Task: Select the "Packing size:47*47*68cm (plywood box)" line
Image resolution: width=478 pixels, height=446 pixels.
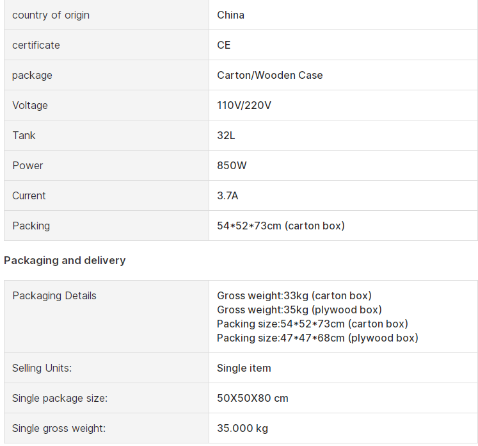Action: [x=317, y=338]
